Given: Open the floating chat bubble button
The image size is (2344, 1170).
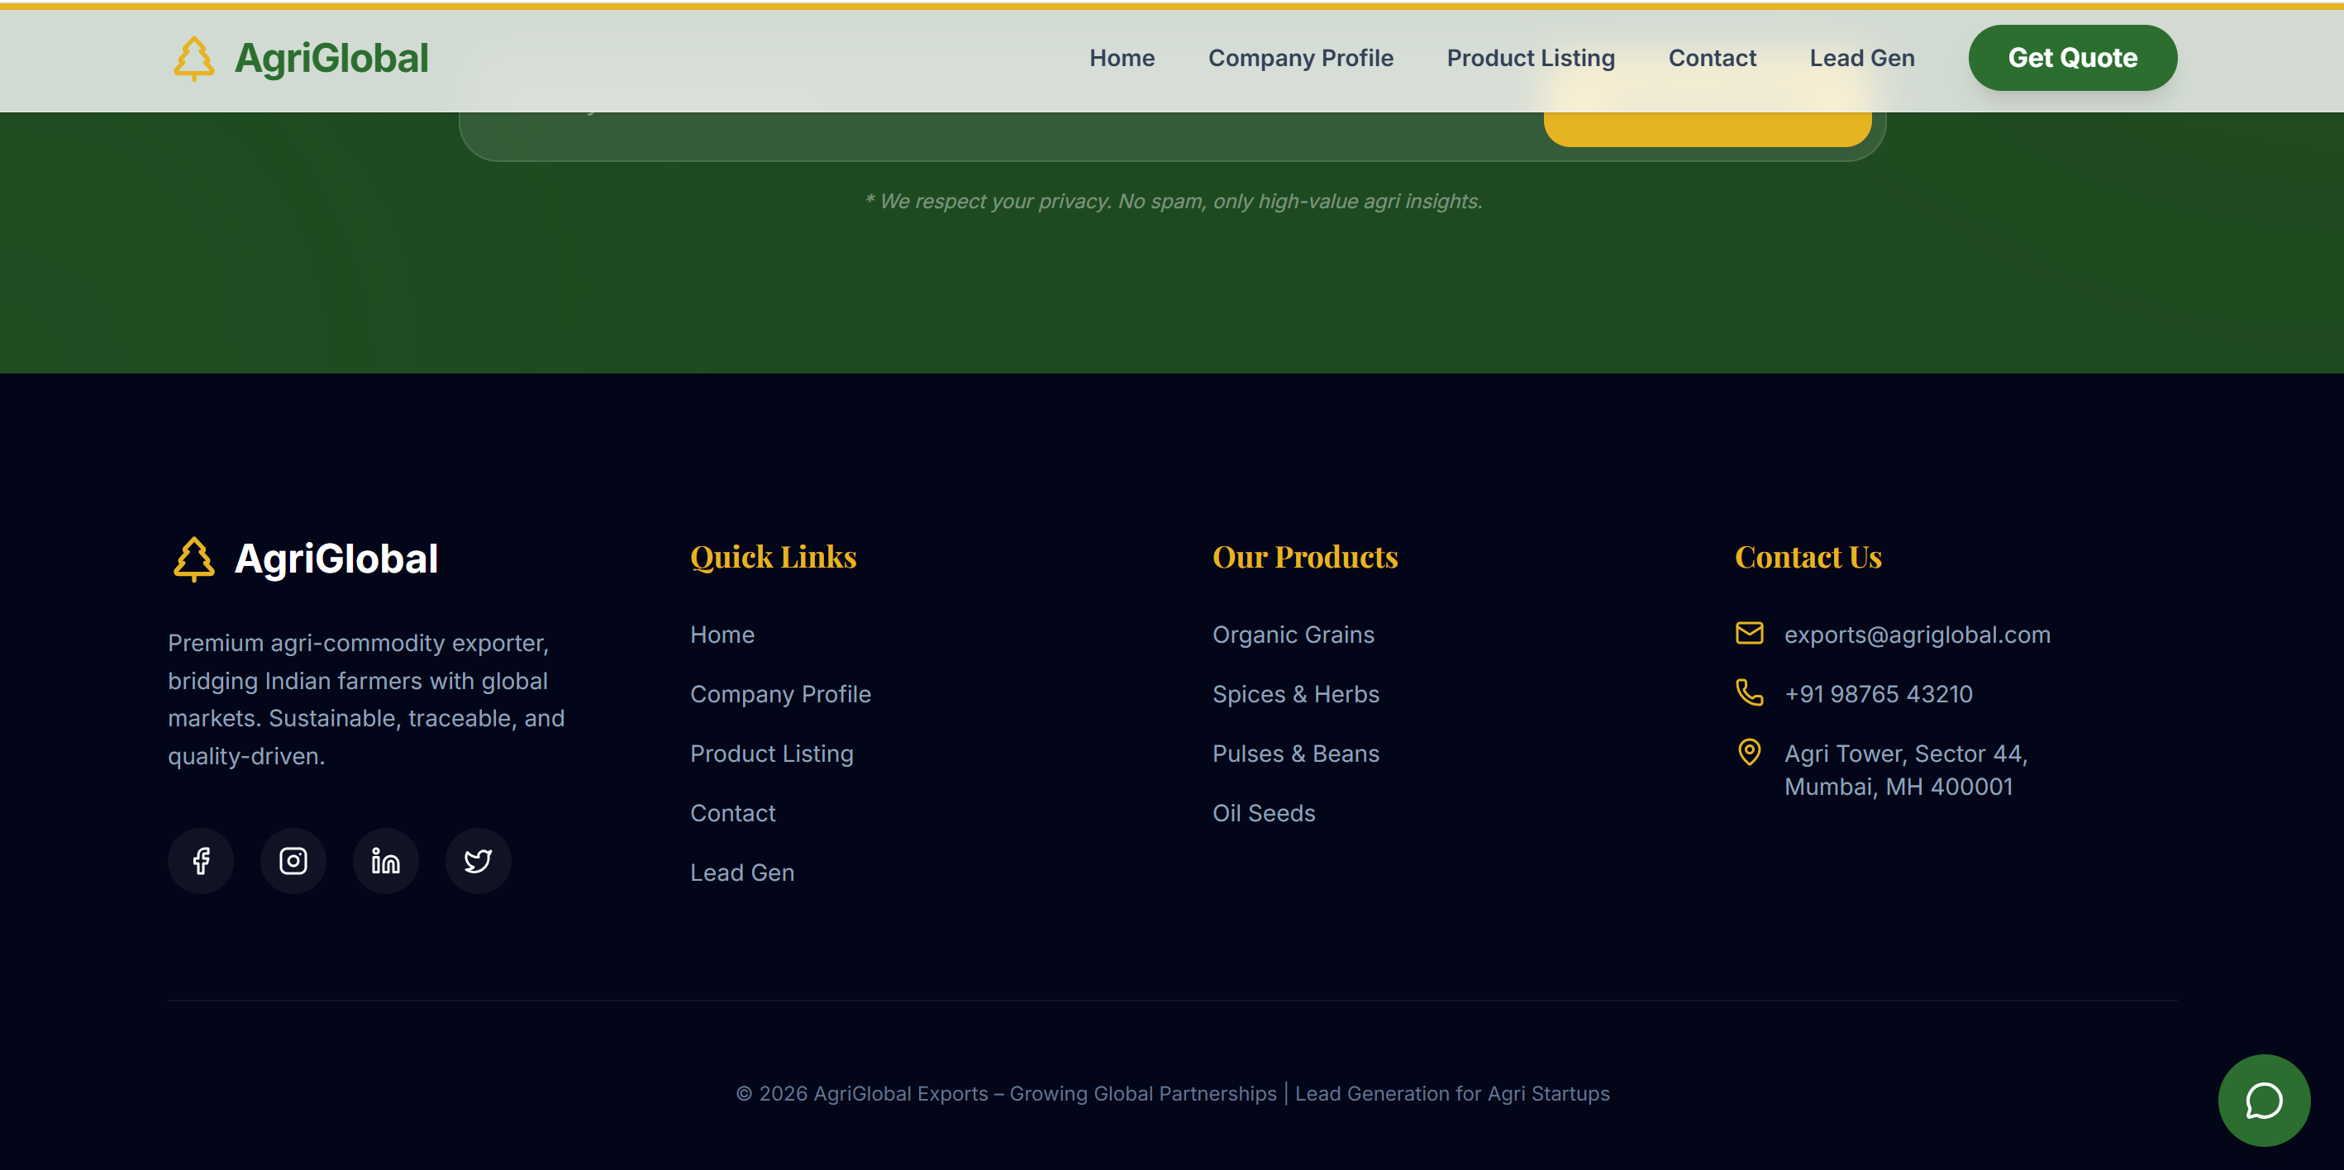Looking at the screenshot, I should coord(2263,1100).
